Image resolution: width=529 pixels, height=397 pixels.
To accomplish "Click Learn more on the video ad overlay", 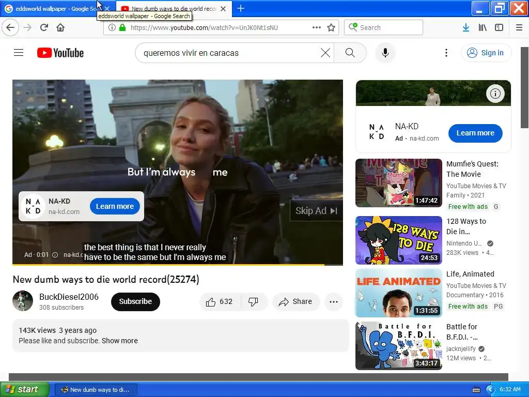I will [x=115, y=206].
